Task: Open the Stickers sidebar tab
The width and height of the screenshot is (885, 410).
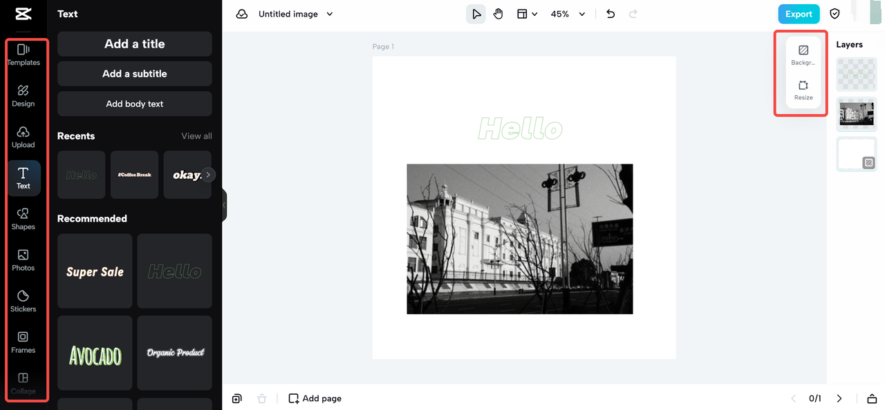Action: point(24,301)
